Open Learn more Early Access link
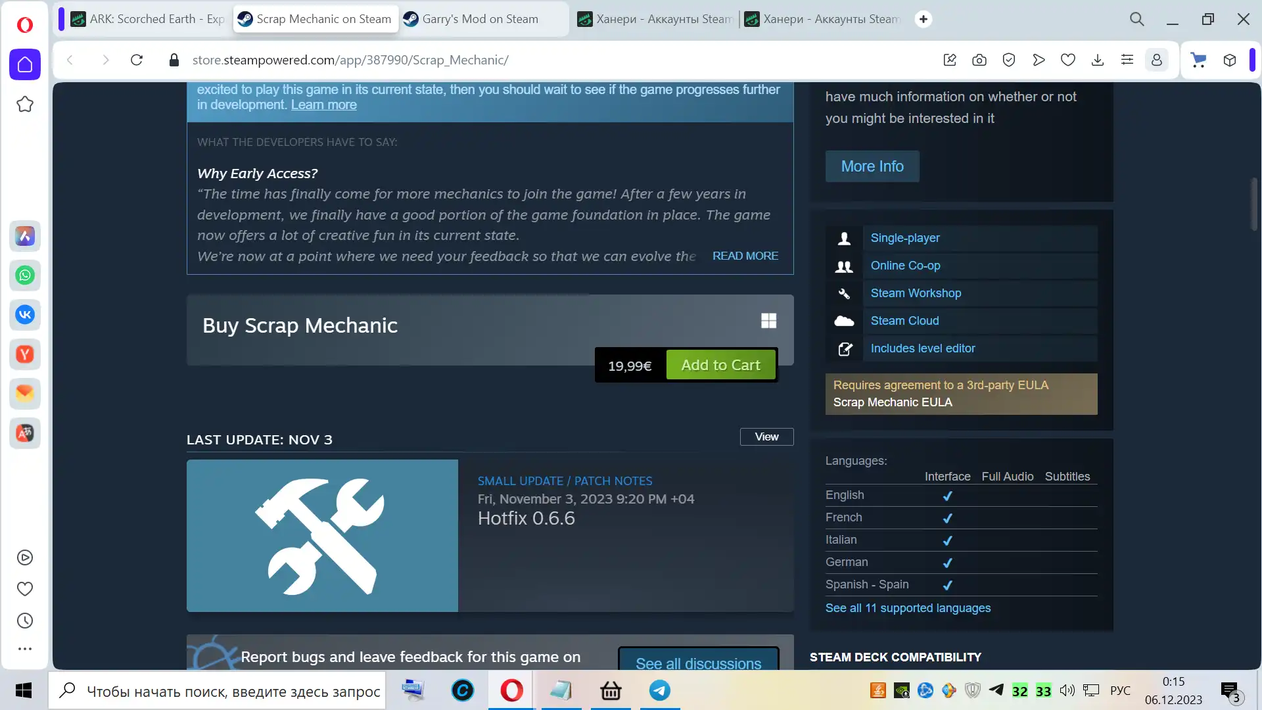1262x710 pixels. point(323,105)
